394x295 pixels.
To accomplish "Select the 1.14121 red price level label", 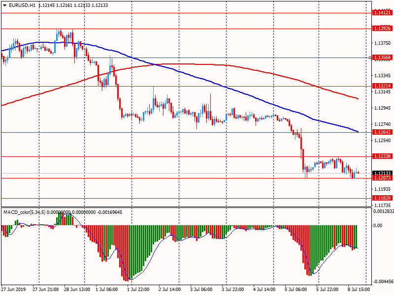I will click(383, 13).
